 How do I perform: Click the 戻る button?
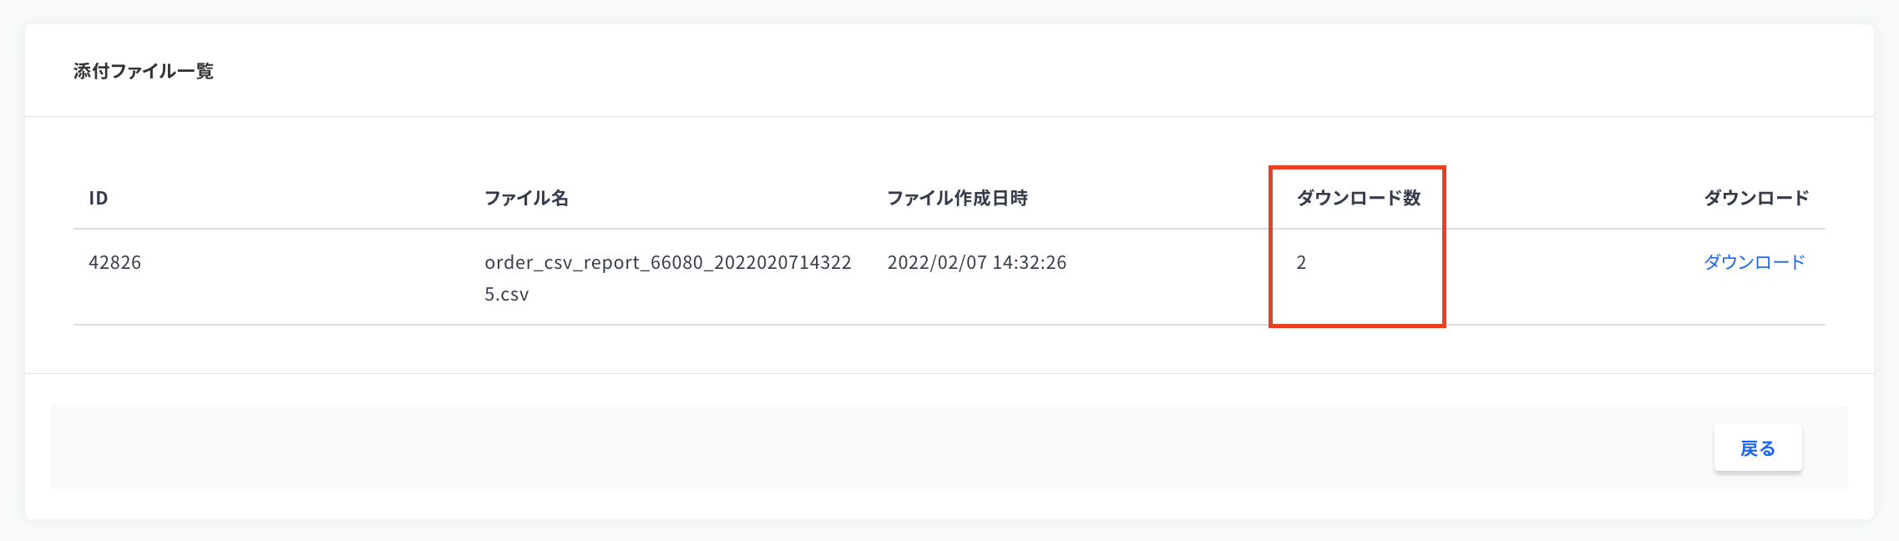(x=1758, y=448)
